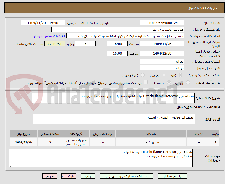
Task: Click the remaining days field showing 5
Action: click(85, 44)
